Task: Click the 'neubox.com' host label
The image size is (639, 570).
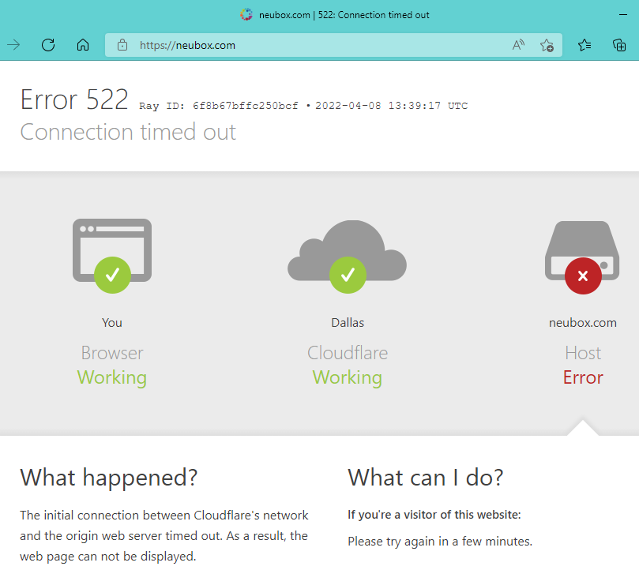Action: click(583, 323)
